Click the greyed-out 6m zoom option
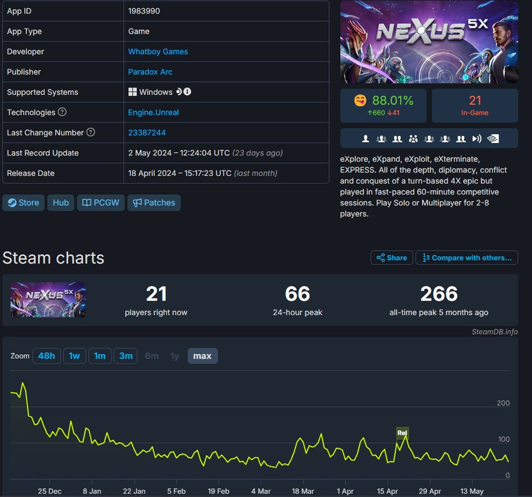 point(152,356)
